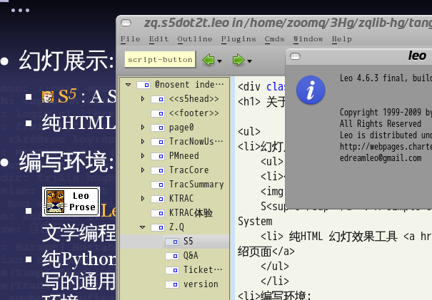The height and width of the screenshot is (300, 432).
Task: Click the version node box icon
Action: point(172,284)
